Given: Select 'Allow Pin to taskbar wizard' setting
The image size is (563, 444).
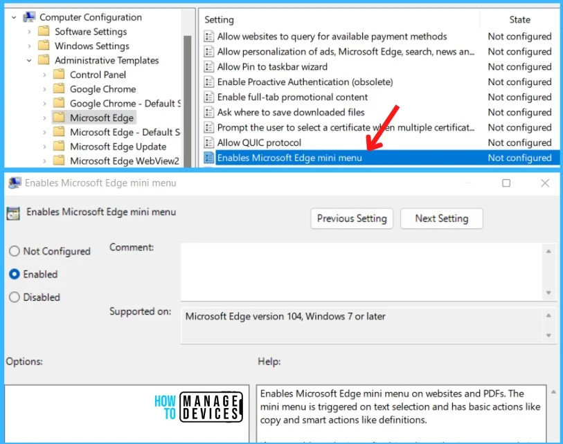Looking at the screenshot, I should 272,66.
